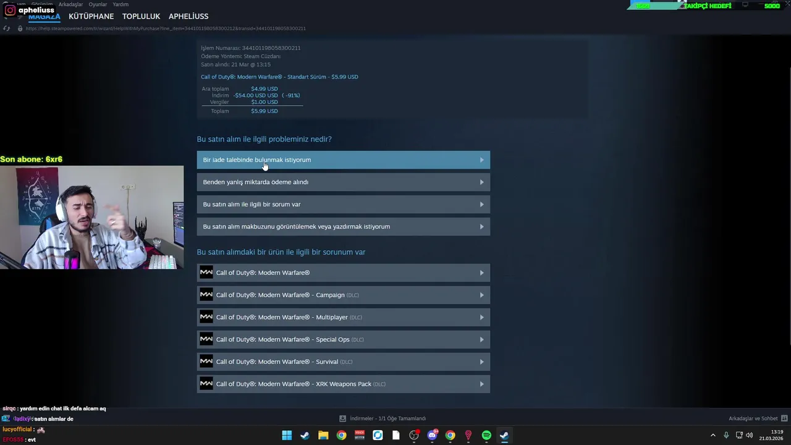791x445 pixels.
Task: Open the blue circular arrows app in taskbar
Action: click(x=378, y=435)
